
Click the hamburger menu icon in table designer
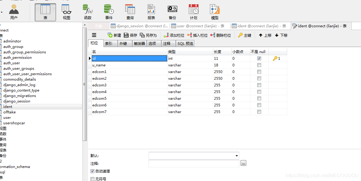(x=94, y=35)
